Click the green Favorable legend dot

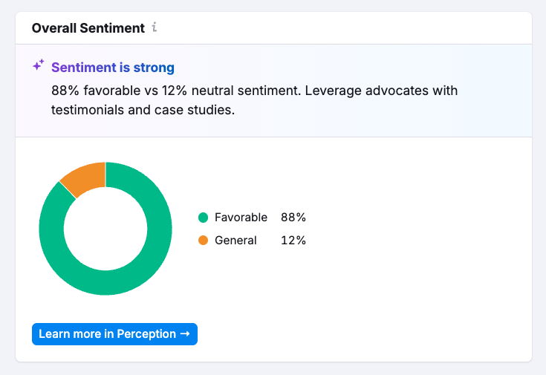point(203,218)
